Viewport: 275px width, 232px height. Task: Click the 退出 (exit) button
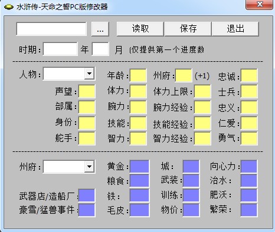coord(235,29)
